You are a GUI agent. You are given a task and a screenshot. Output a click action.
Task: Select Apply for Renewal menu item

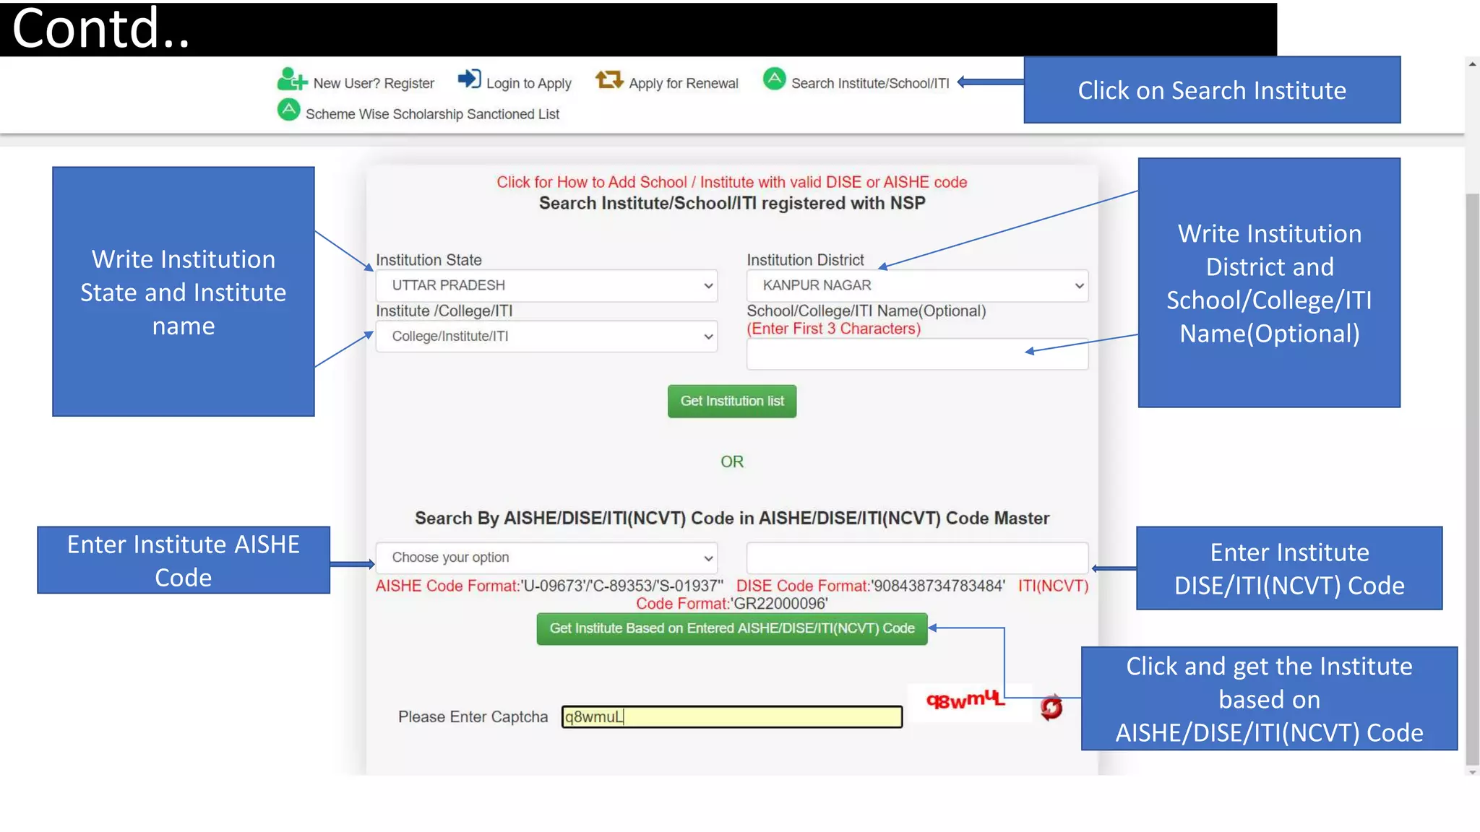click(683, 84)
